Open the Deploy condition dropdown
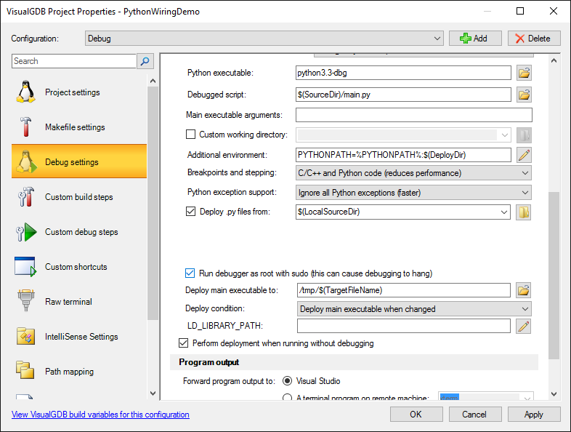Image resolution: width=571 pixels, height=432 pixels. (x=414, y=309)
